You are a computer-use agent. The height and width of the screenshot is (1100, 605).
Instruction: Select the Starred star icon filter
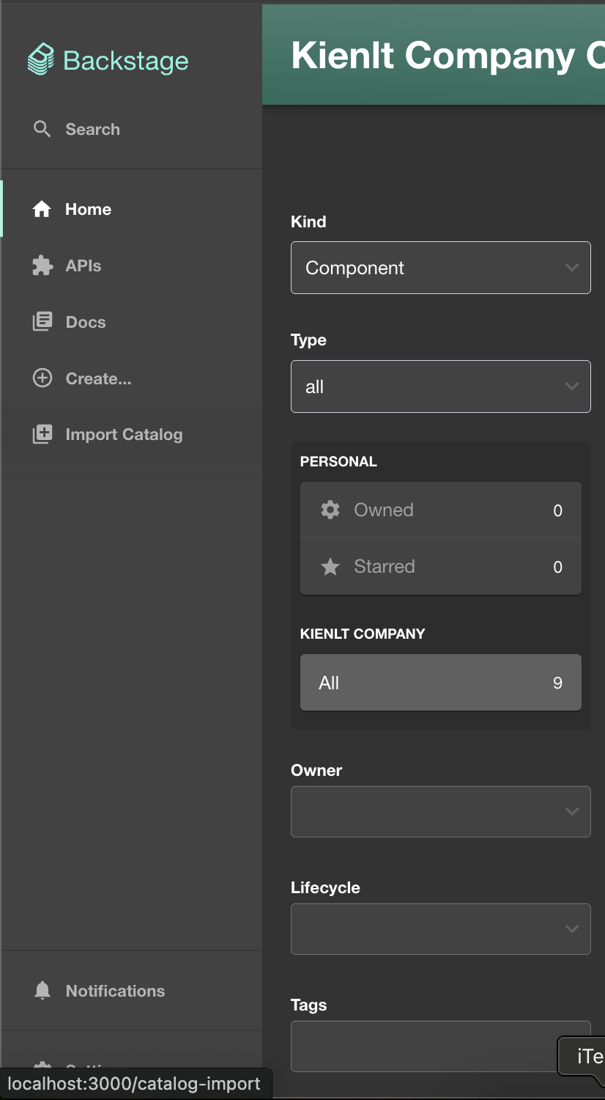coord(330,566)
